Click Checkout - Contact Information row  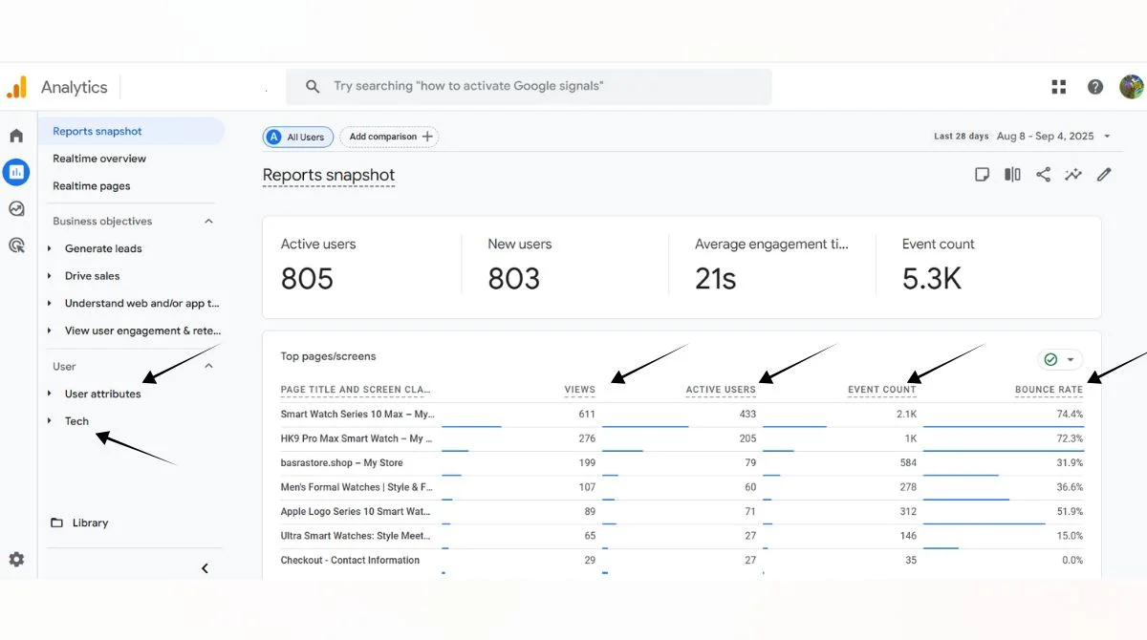coord(682,561)
